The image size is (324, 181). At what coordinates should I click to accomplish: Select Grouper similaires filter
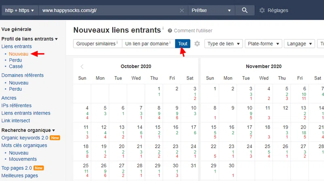(97, 44)
